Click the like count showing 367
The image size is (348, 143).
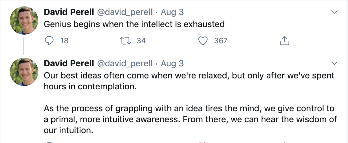[221, 41]
